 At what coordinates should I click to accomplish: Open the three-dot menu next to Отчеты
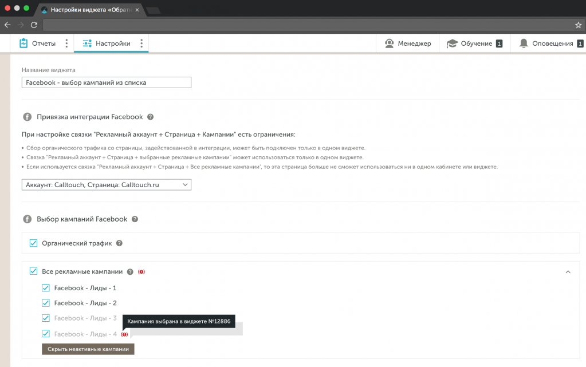(66, 44)
